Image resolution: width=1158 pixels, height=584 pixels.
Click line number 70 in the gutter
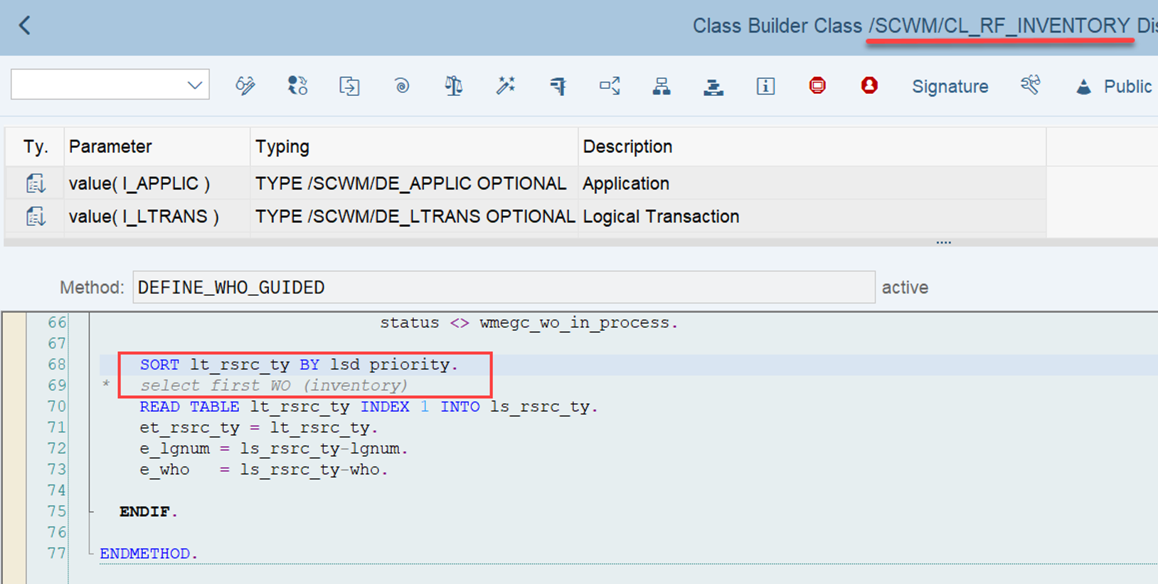(57, 406)
